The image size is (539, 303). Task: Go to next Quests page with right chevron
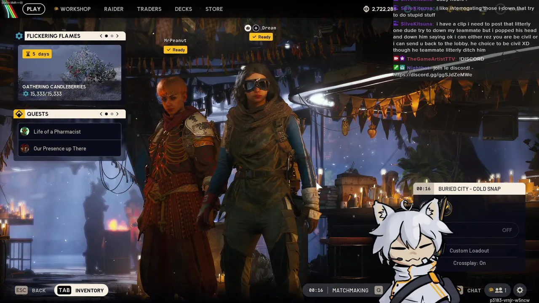[117, 114]
